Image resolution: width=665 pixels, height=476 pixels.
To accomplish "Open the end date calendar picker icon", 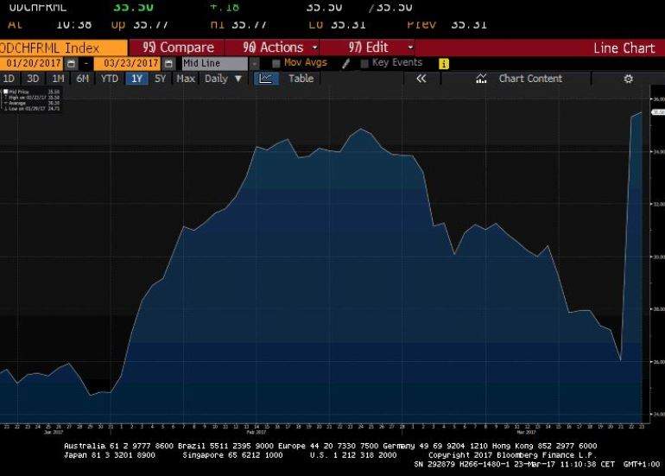I will pos(168,64).
